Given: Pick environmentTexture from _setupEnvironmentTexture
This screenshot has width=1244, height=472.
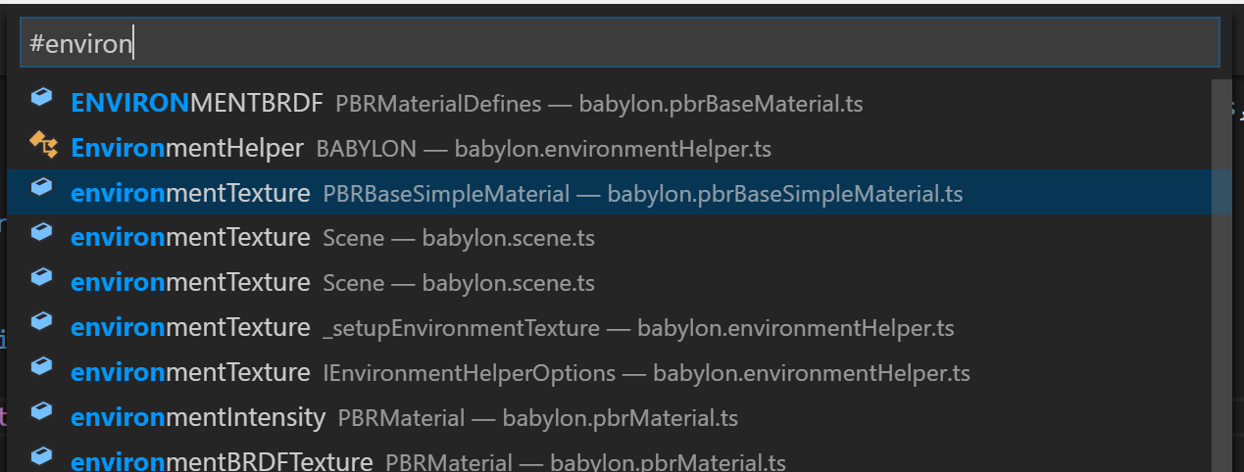Looking at the screenshot, I should 620,328.
